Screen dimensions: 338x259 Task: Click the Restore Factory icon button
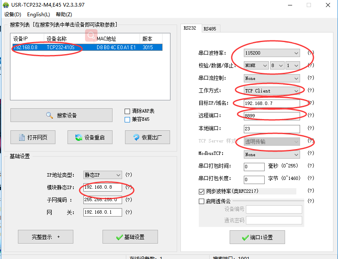tap(147, 137)
